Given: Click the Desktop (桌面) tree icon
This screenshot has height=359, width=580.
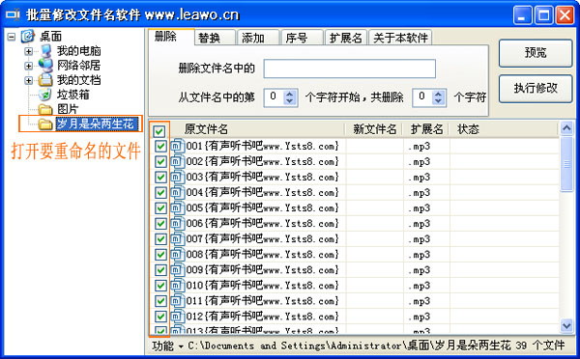Looking at the screenshot, I should [x=28, y=37].
